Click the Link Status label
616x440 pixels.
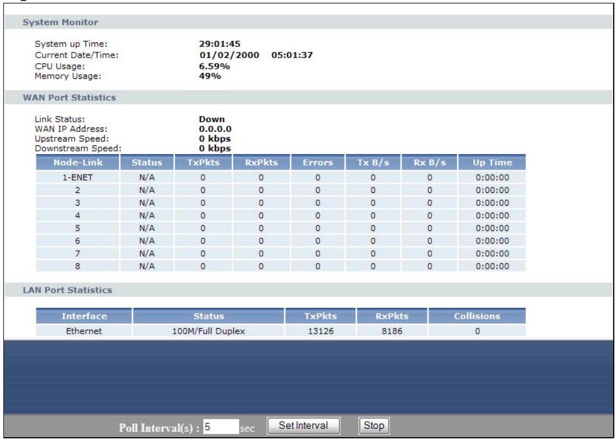point(60,119)
